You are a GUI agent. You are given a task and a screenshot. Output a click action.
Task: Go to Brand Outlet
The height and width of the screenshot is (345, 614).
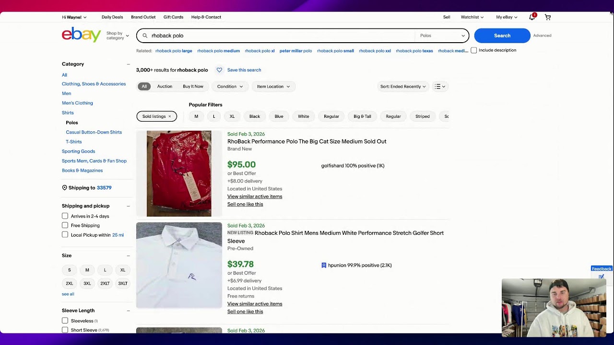[x=143, y=17]
